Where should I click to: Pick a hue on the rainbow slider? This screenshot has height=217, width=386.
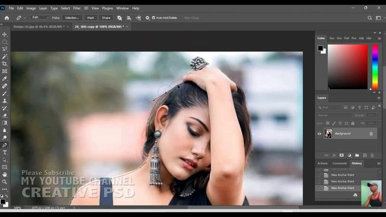click(x=375, y=67)
